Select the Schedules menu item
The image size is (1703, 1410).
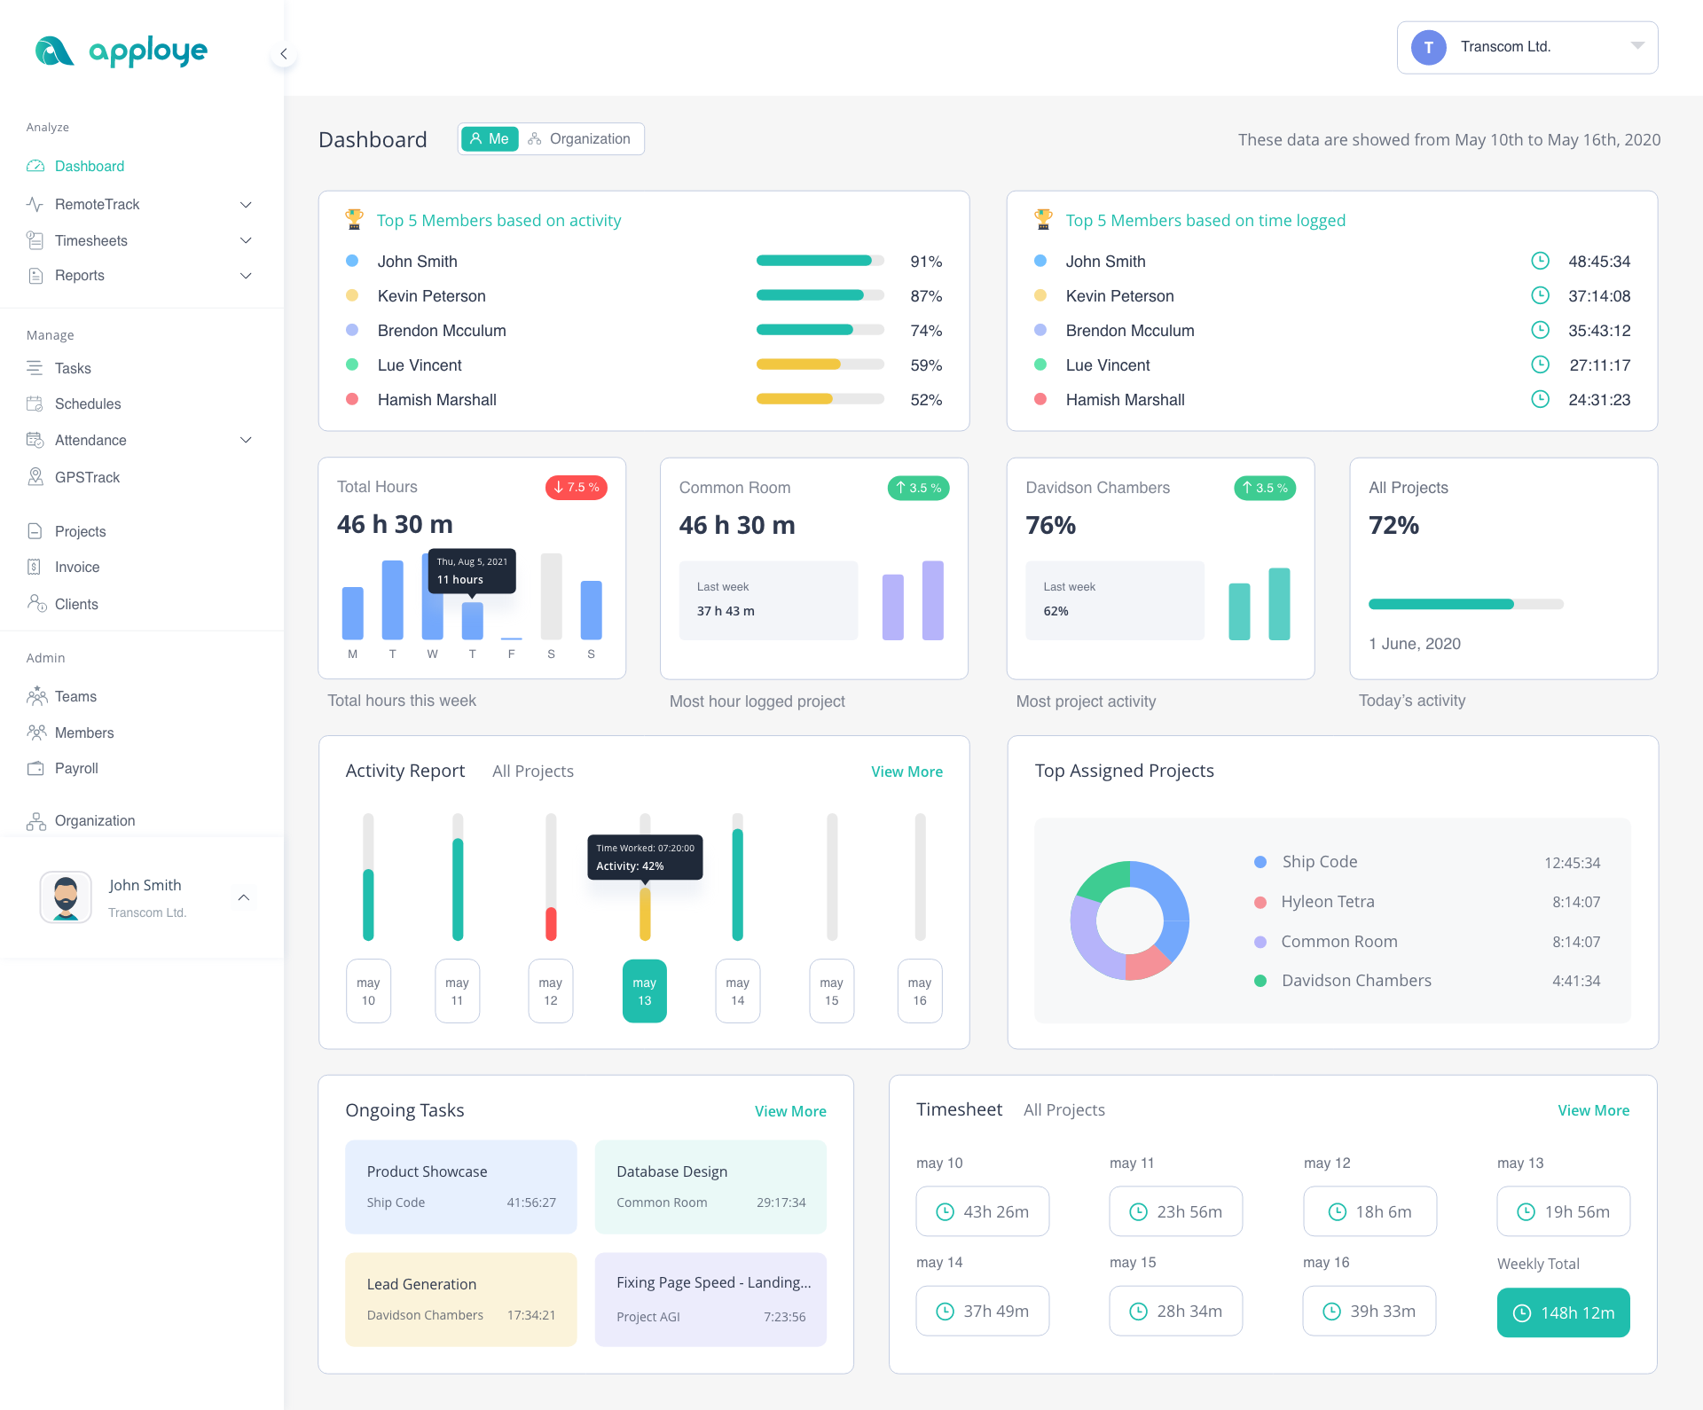pyautogui.click(x=88, y=404)
